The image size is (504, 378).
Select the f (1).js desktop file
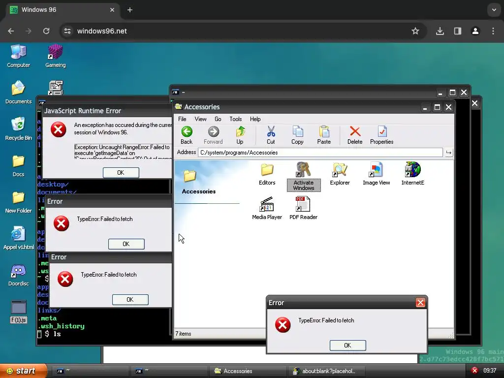18,312
